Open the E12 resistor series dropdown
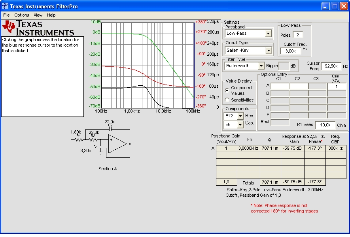This screenshot has height=237, width=350. tap(240, 116)
